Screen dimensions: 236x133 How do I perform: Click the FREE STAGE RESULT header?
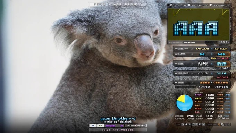click(x=118, y=4)
